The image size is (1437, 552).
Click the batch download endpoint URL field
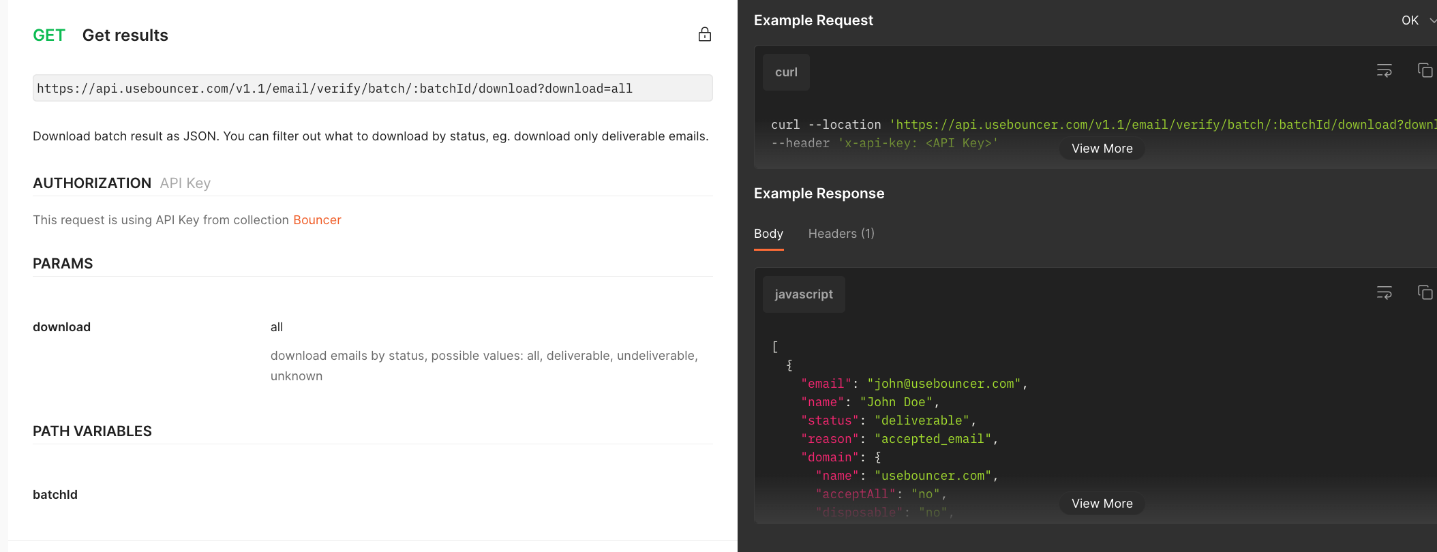[x=372, y=89]
